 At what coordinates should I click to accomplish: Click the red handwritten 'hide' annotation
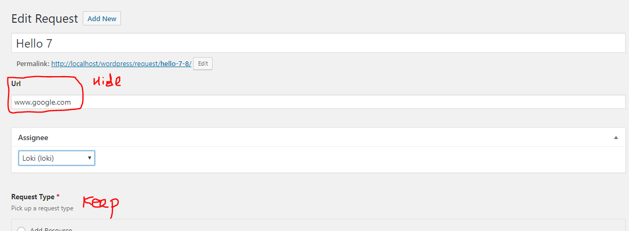(107, 81)
